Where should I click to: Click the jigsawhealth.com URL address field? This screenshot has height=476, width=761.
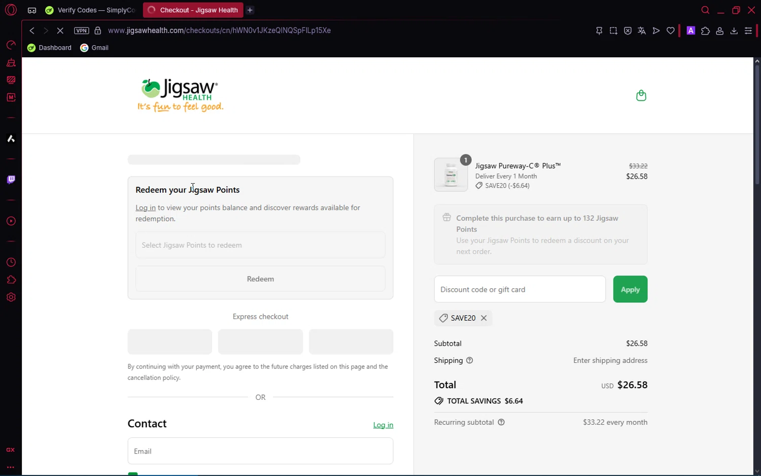click(x=219, y=30)
